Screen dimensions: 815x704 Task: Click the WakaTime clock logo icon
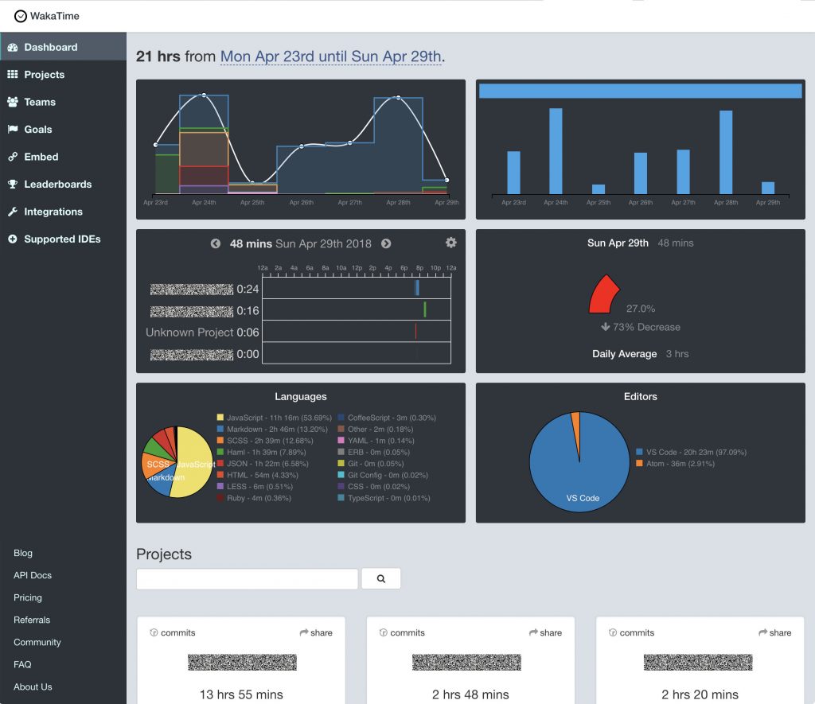20,16
